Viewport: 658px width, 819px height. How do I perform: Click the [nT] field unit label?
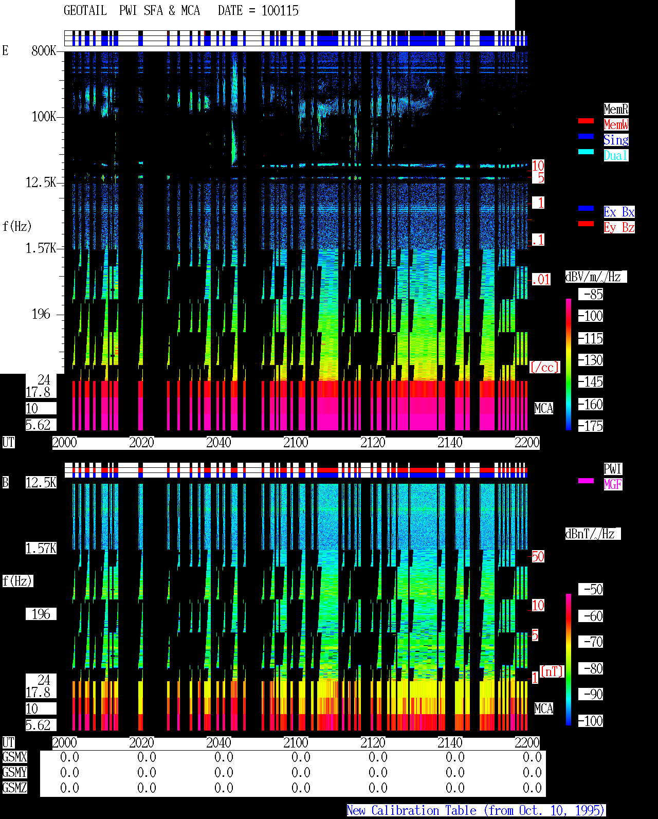552,671
